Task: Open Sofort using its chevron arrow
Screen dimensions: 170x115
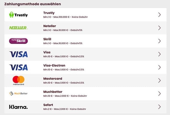Action: click(x=159, y=107)
